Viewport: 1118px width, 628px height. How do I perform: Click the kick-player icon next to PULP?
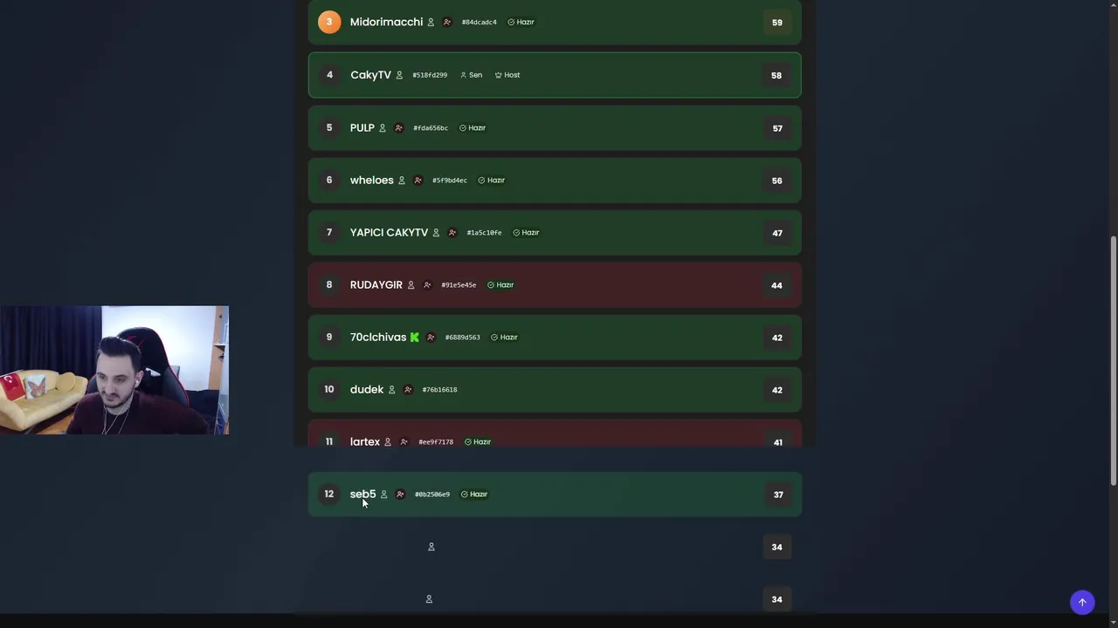(399, 127)
